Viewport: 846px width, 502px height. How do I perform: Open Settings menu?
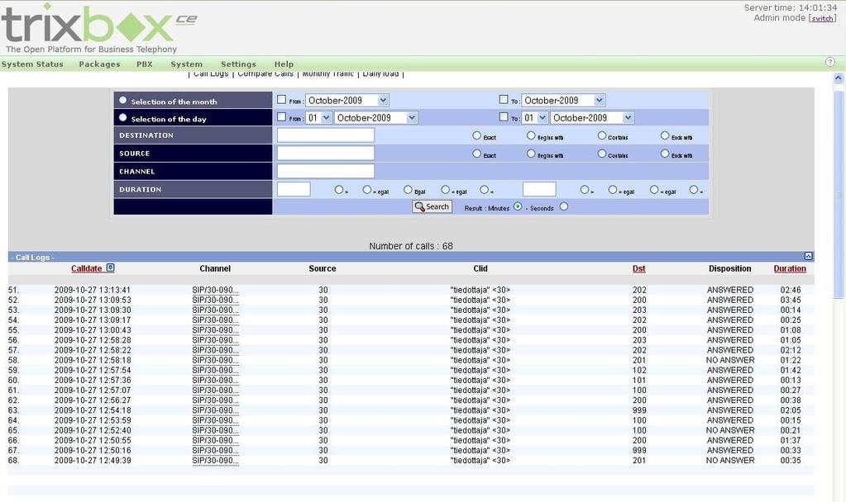pos(238,64)
